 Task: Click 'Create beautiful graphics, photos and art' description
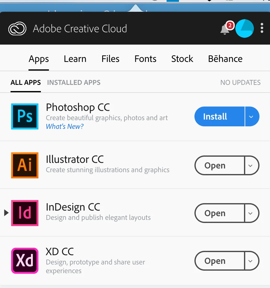tap(107, 118)
